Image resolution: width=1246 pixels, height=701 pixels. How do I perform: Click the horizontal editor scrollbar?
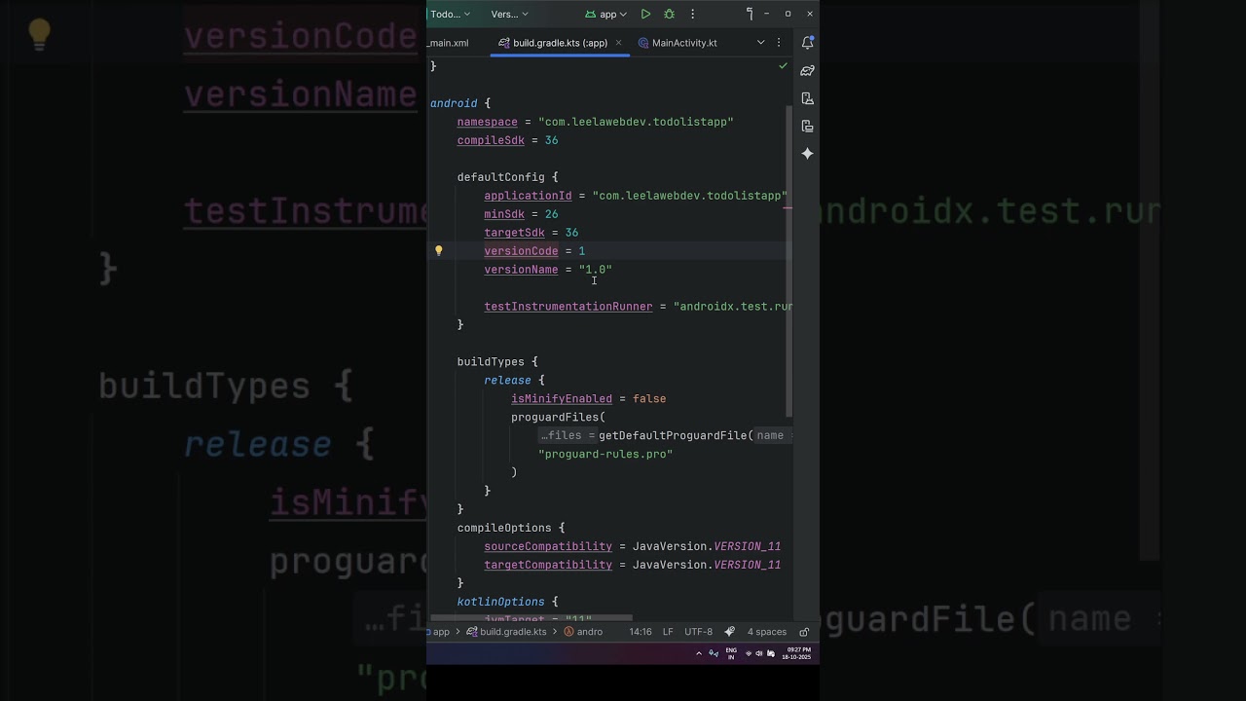click(x=531, y=617)
